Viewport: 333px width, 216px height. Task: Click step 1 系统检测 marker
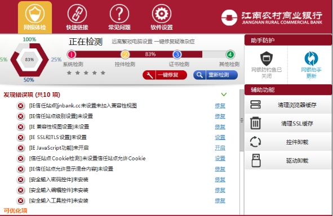pos(72,55)
